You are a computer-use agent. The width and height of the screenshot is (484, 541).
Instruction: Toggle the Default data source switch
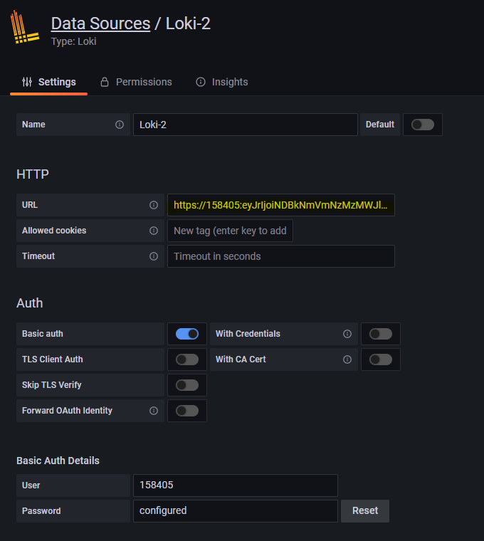[x=423, y=125]
